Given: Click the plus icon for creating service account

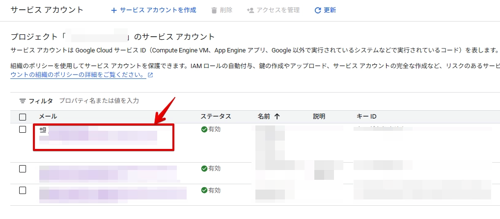Looking at the screenshot, I should coord(113,10).
